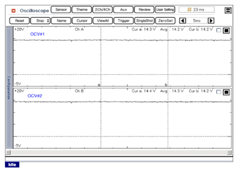Click the Ch A label
The height and width of the screenshot is (172, 238).
tap(79, 30)
